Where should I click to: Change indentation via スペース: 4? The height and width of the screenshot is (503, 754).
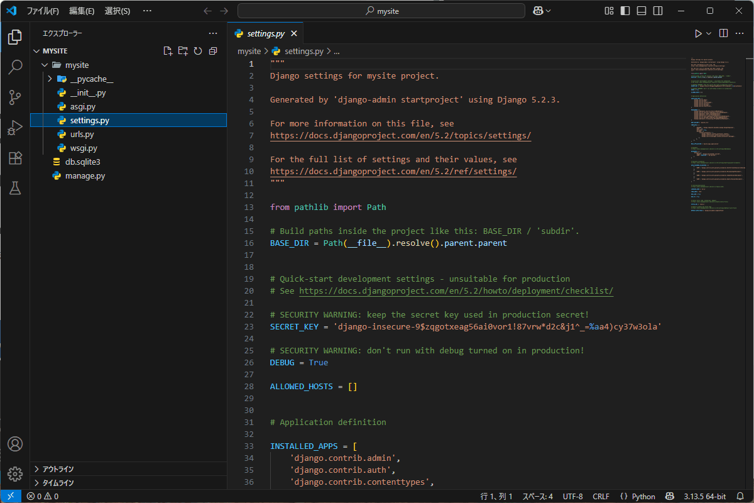(x=538, y=496)
